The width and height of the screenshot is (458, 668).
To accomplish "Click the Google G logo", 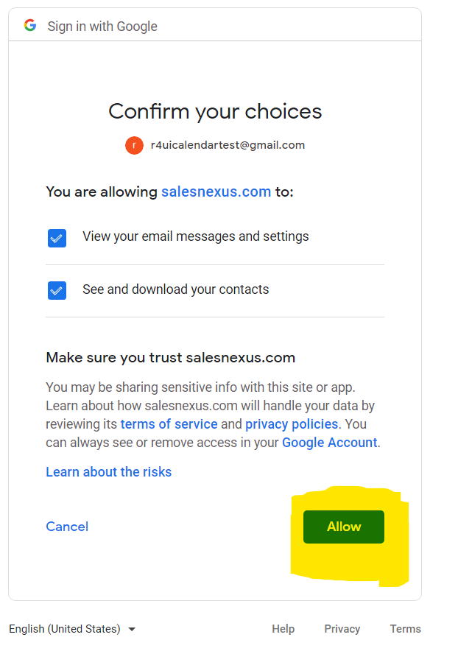I will click(30, 26).
